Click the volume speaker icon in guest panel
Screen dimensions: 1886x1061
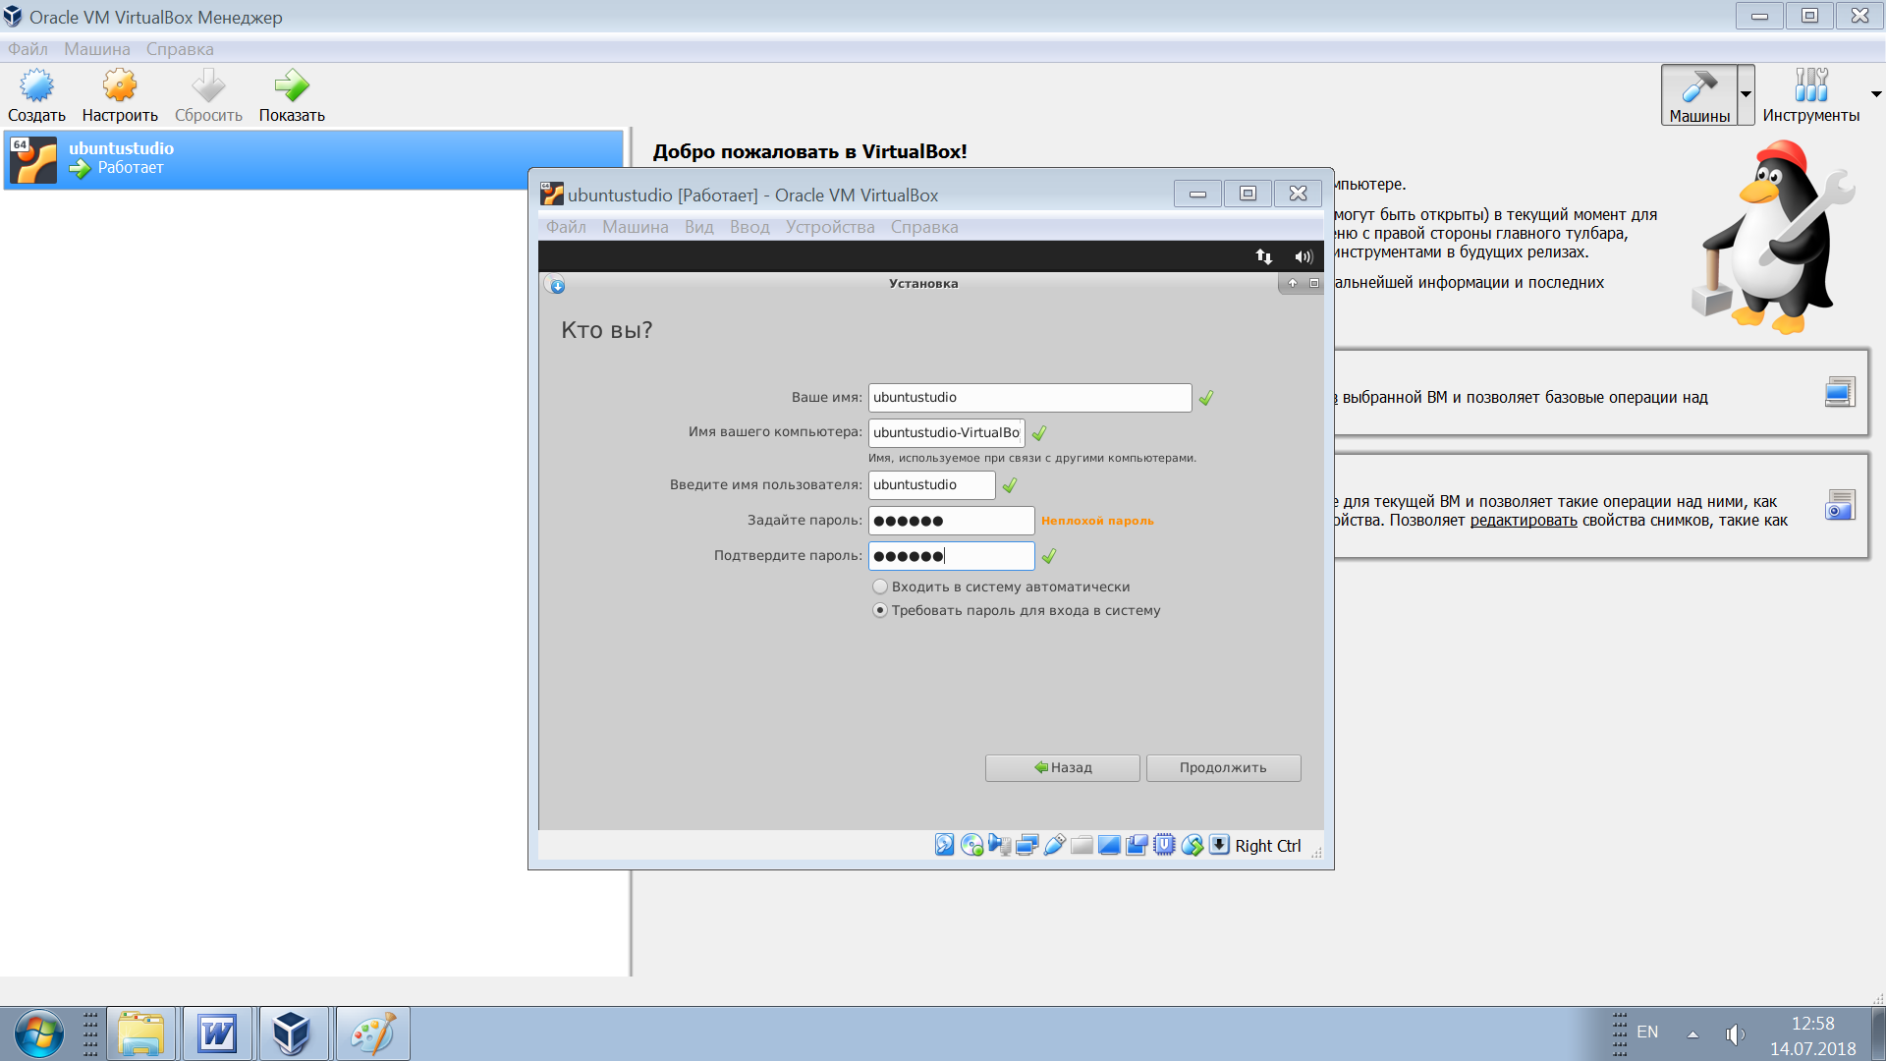click(1304, 256)
